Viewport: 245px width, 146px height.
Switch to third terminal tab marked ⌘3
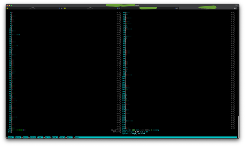pos(150,8)
